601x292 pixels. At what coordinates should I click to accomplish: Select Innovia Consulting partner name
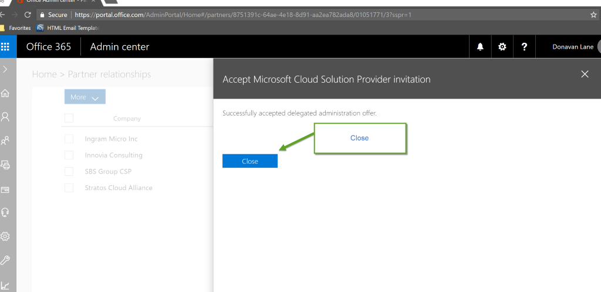click(113, 155)
